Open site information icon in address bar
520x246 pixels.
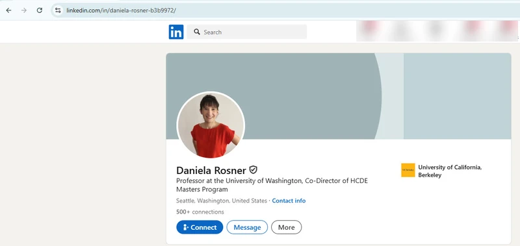click(58, 10)
